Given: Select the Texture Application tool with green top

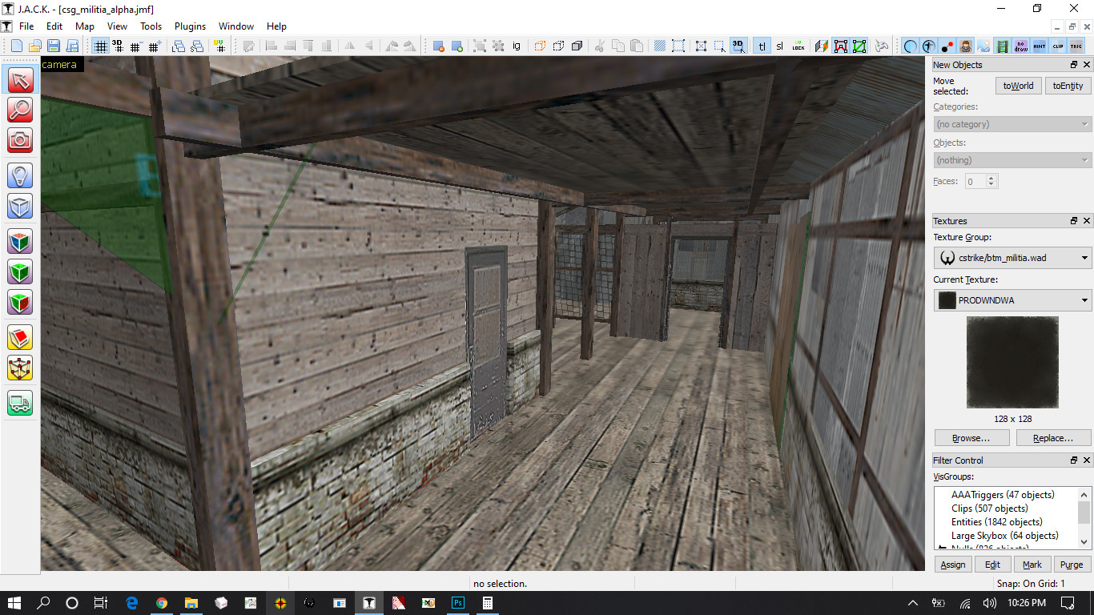Looking at the screenshot, I should 20,241.
